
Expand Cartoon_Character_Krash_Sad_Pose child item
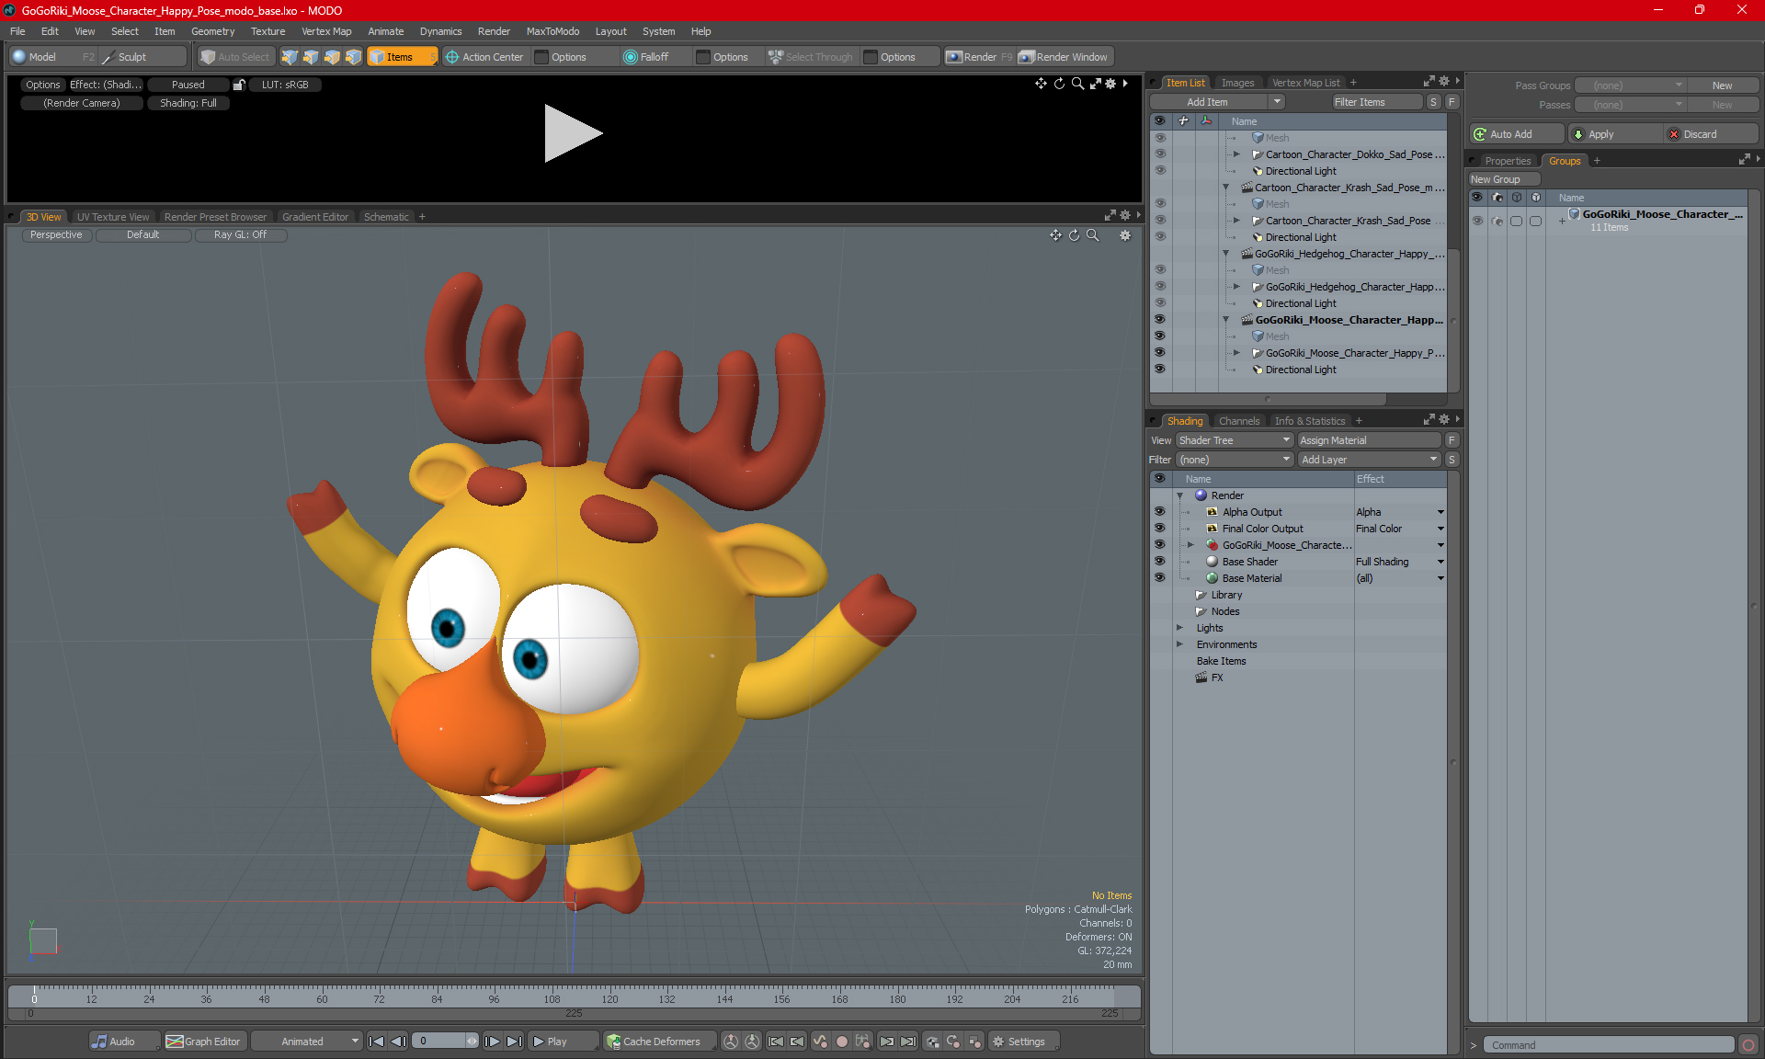click(x=1236, y=221)
